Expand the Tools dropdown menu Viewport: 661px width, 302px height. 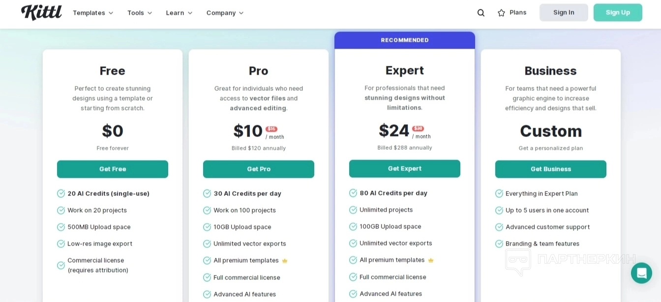pos(140,13)
